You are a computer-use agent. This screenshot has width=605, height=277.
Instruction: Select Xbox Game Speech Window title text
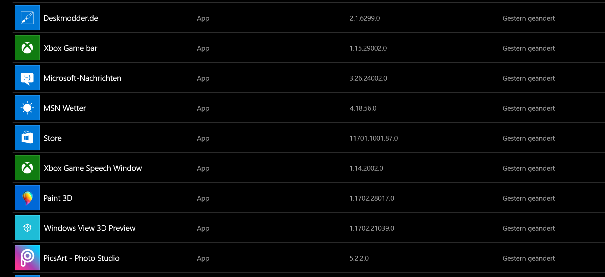click(93, 168)
